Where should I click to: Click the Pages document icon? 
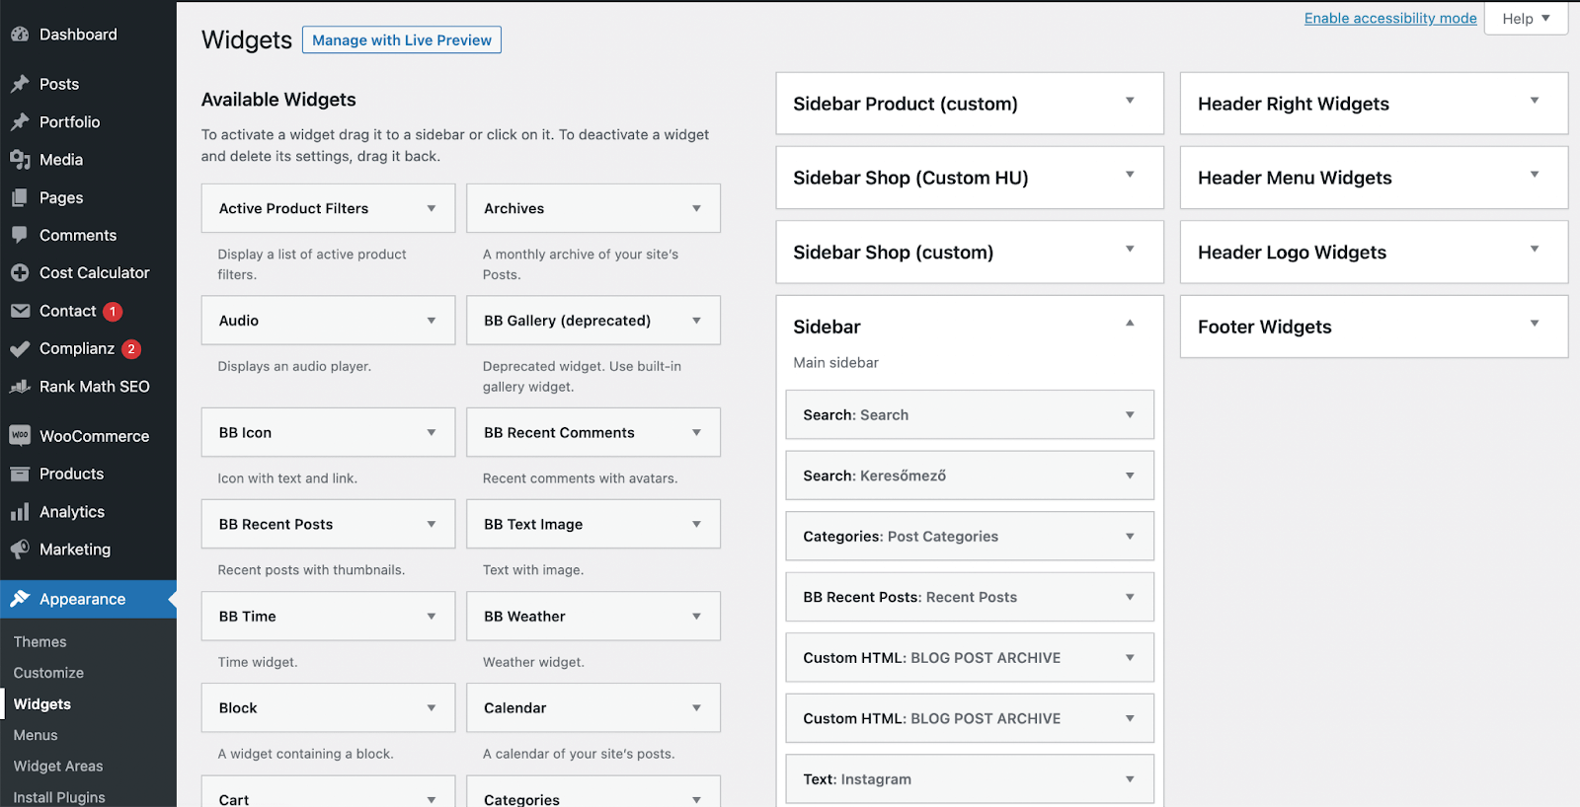point(20,197)
